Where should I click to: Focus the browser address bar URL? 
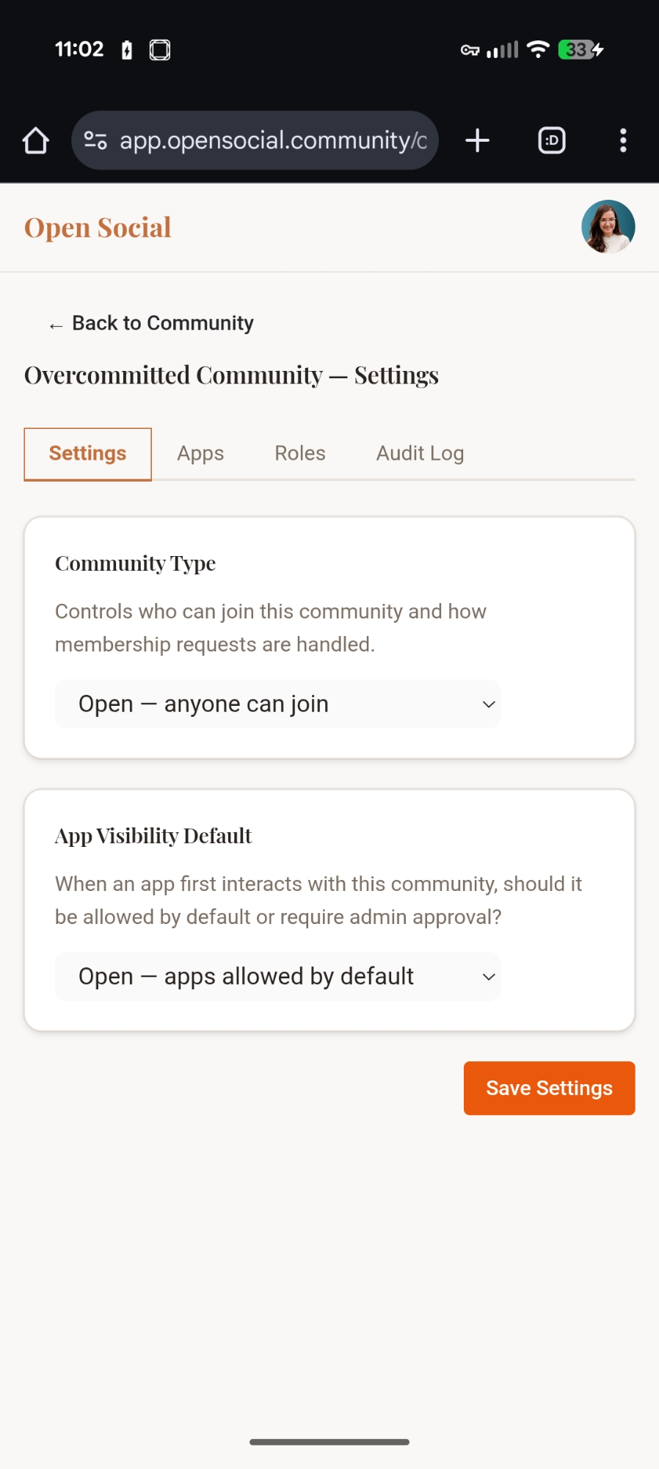coord(273,140)
